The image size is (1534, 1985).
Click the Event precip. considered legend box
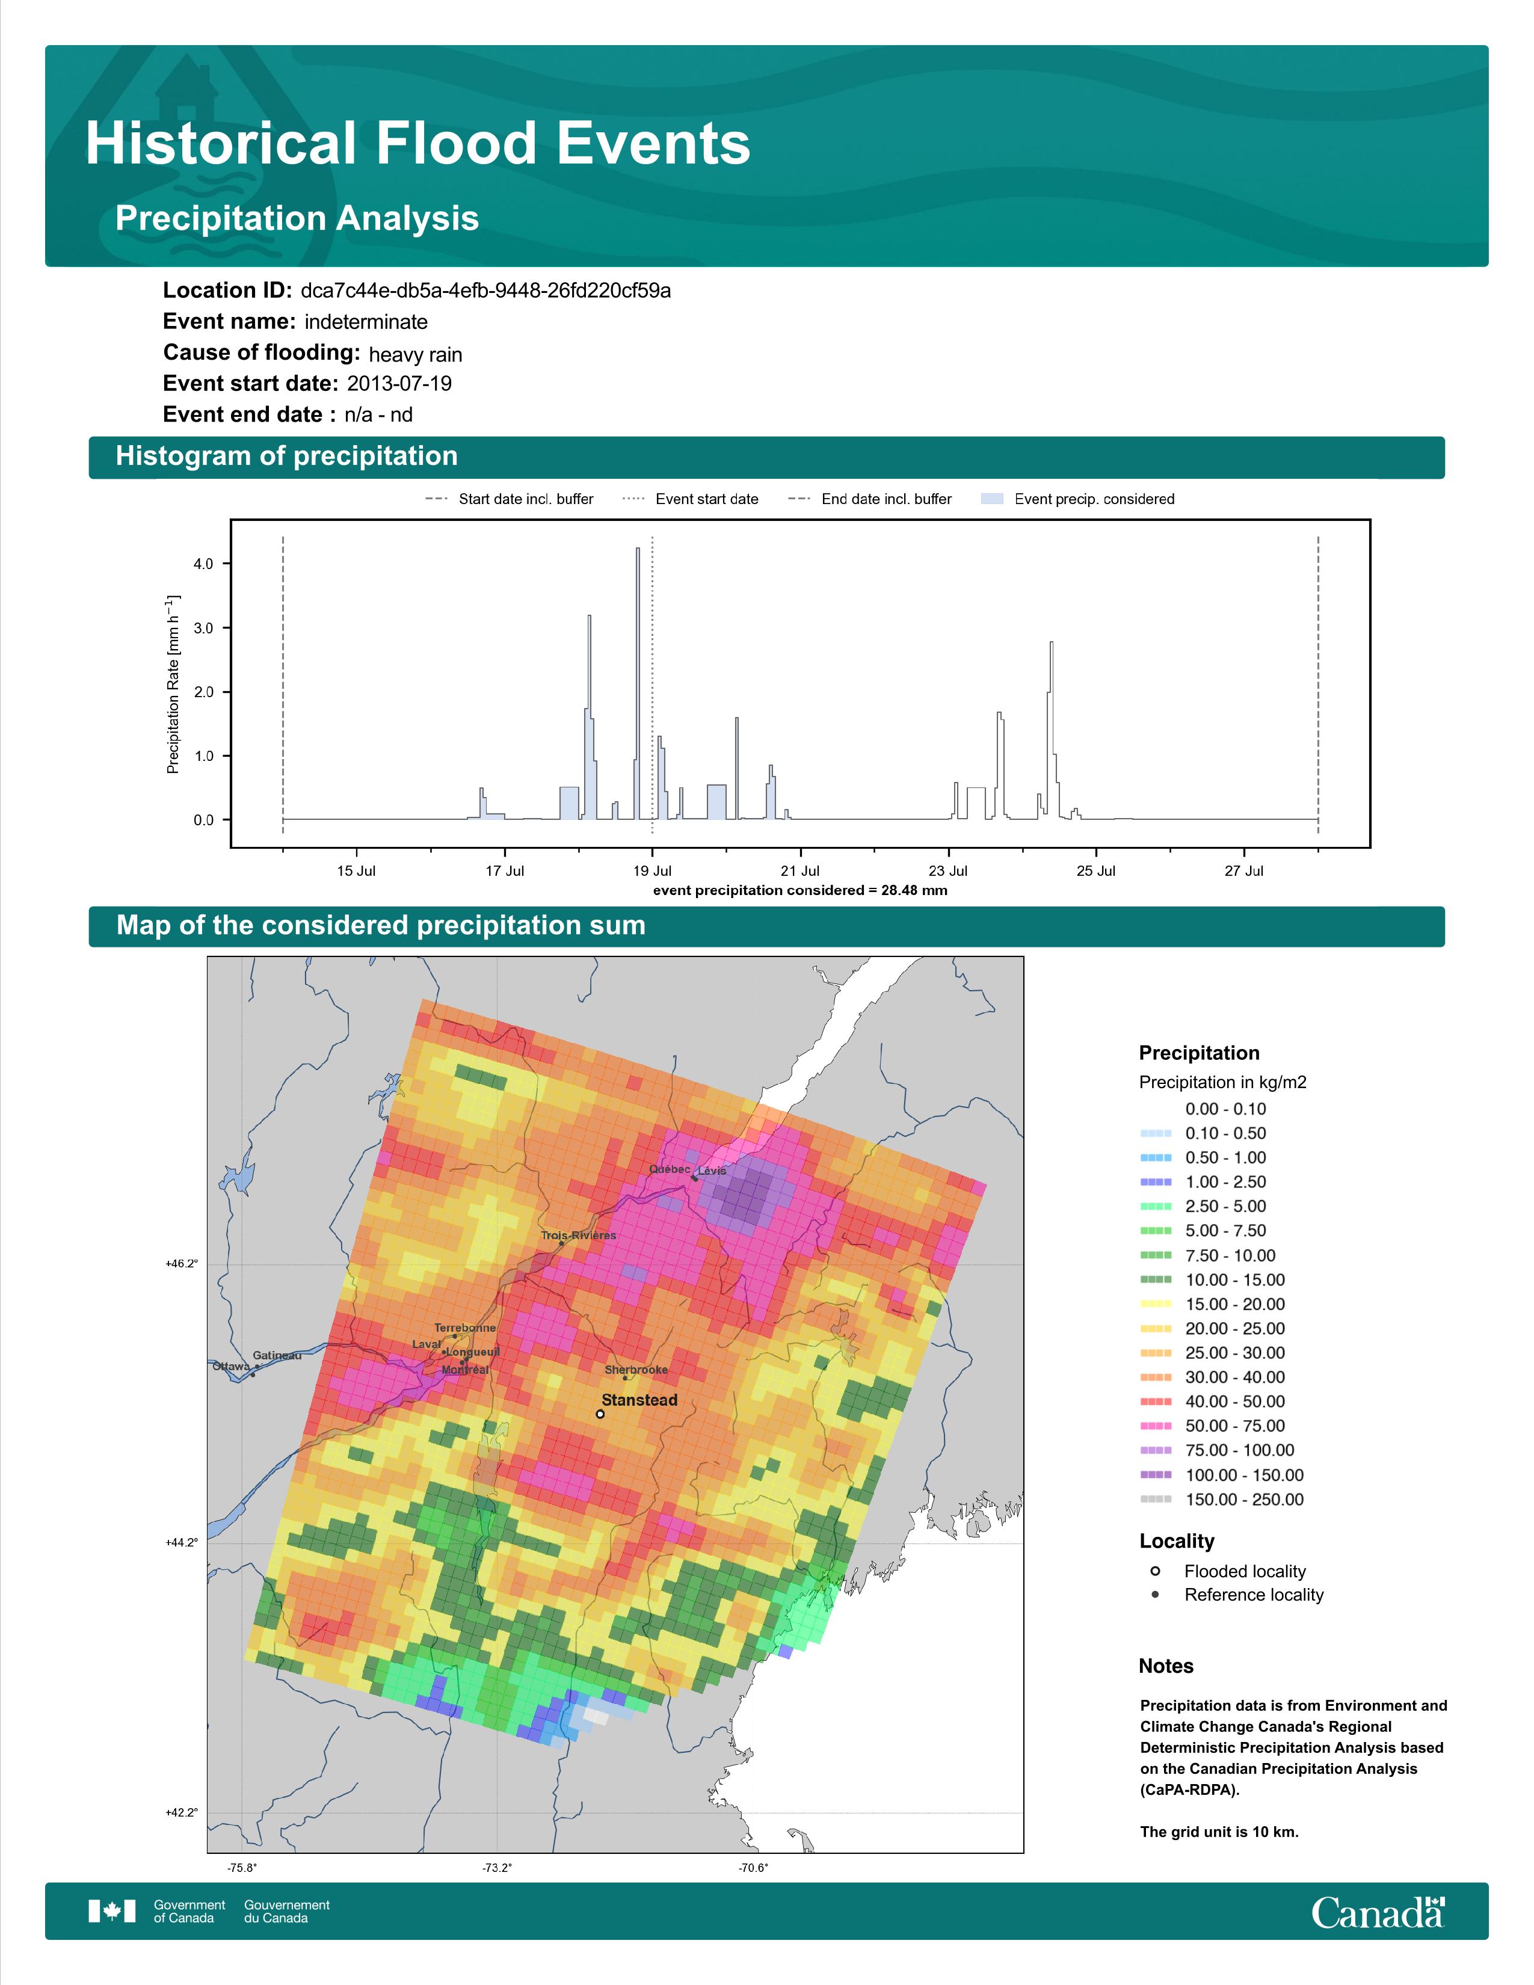click(993, 499)
